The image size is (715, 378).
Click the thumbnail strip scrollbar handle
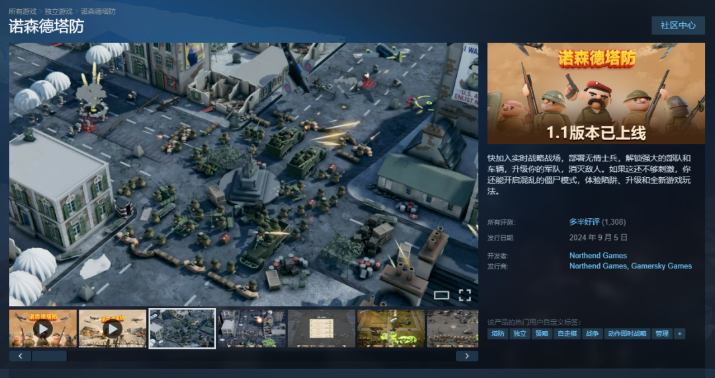49,356
